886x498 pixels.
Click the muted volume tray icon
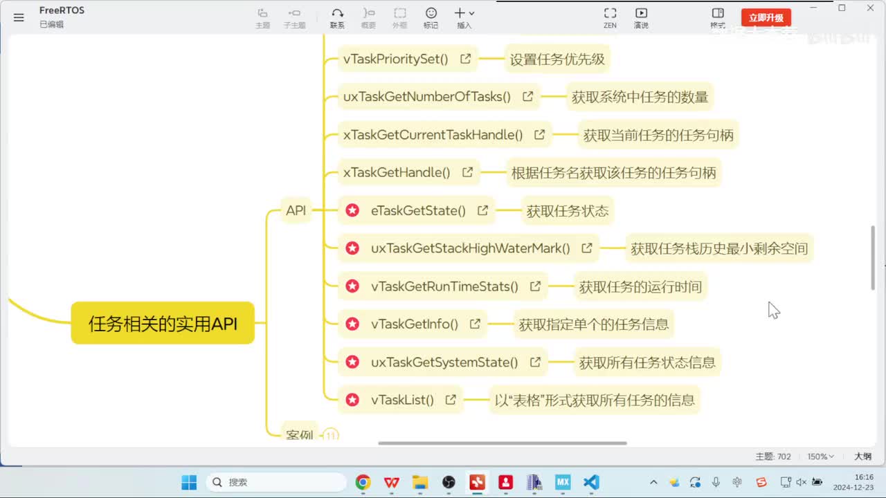801,482
